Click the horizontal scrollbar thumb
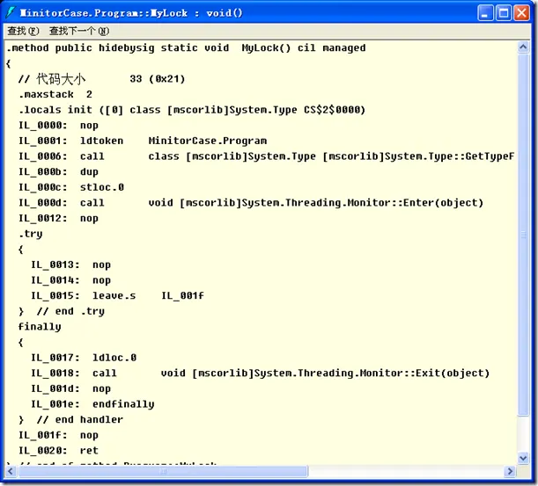Viewport: 538px width, 486px height. tap(163, 471)
